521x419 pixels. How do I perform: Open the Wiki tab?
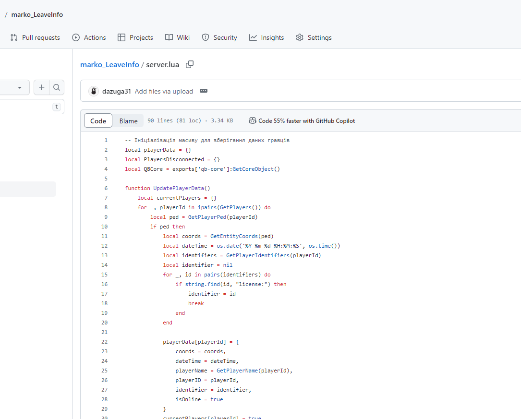click(178, 37)
